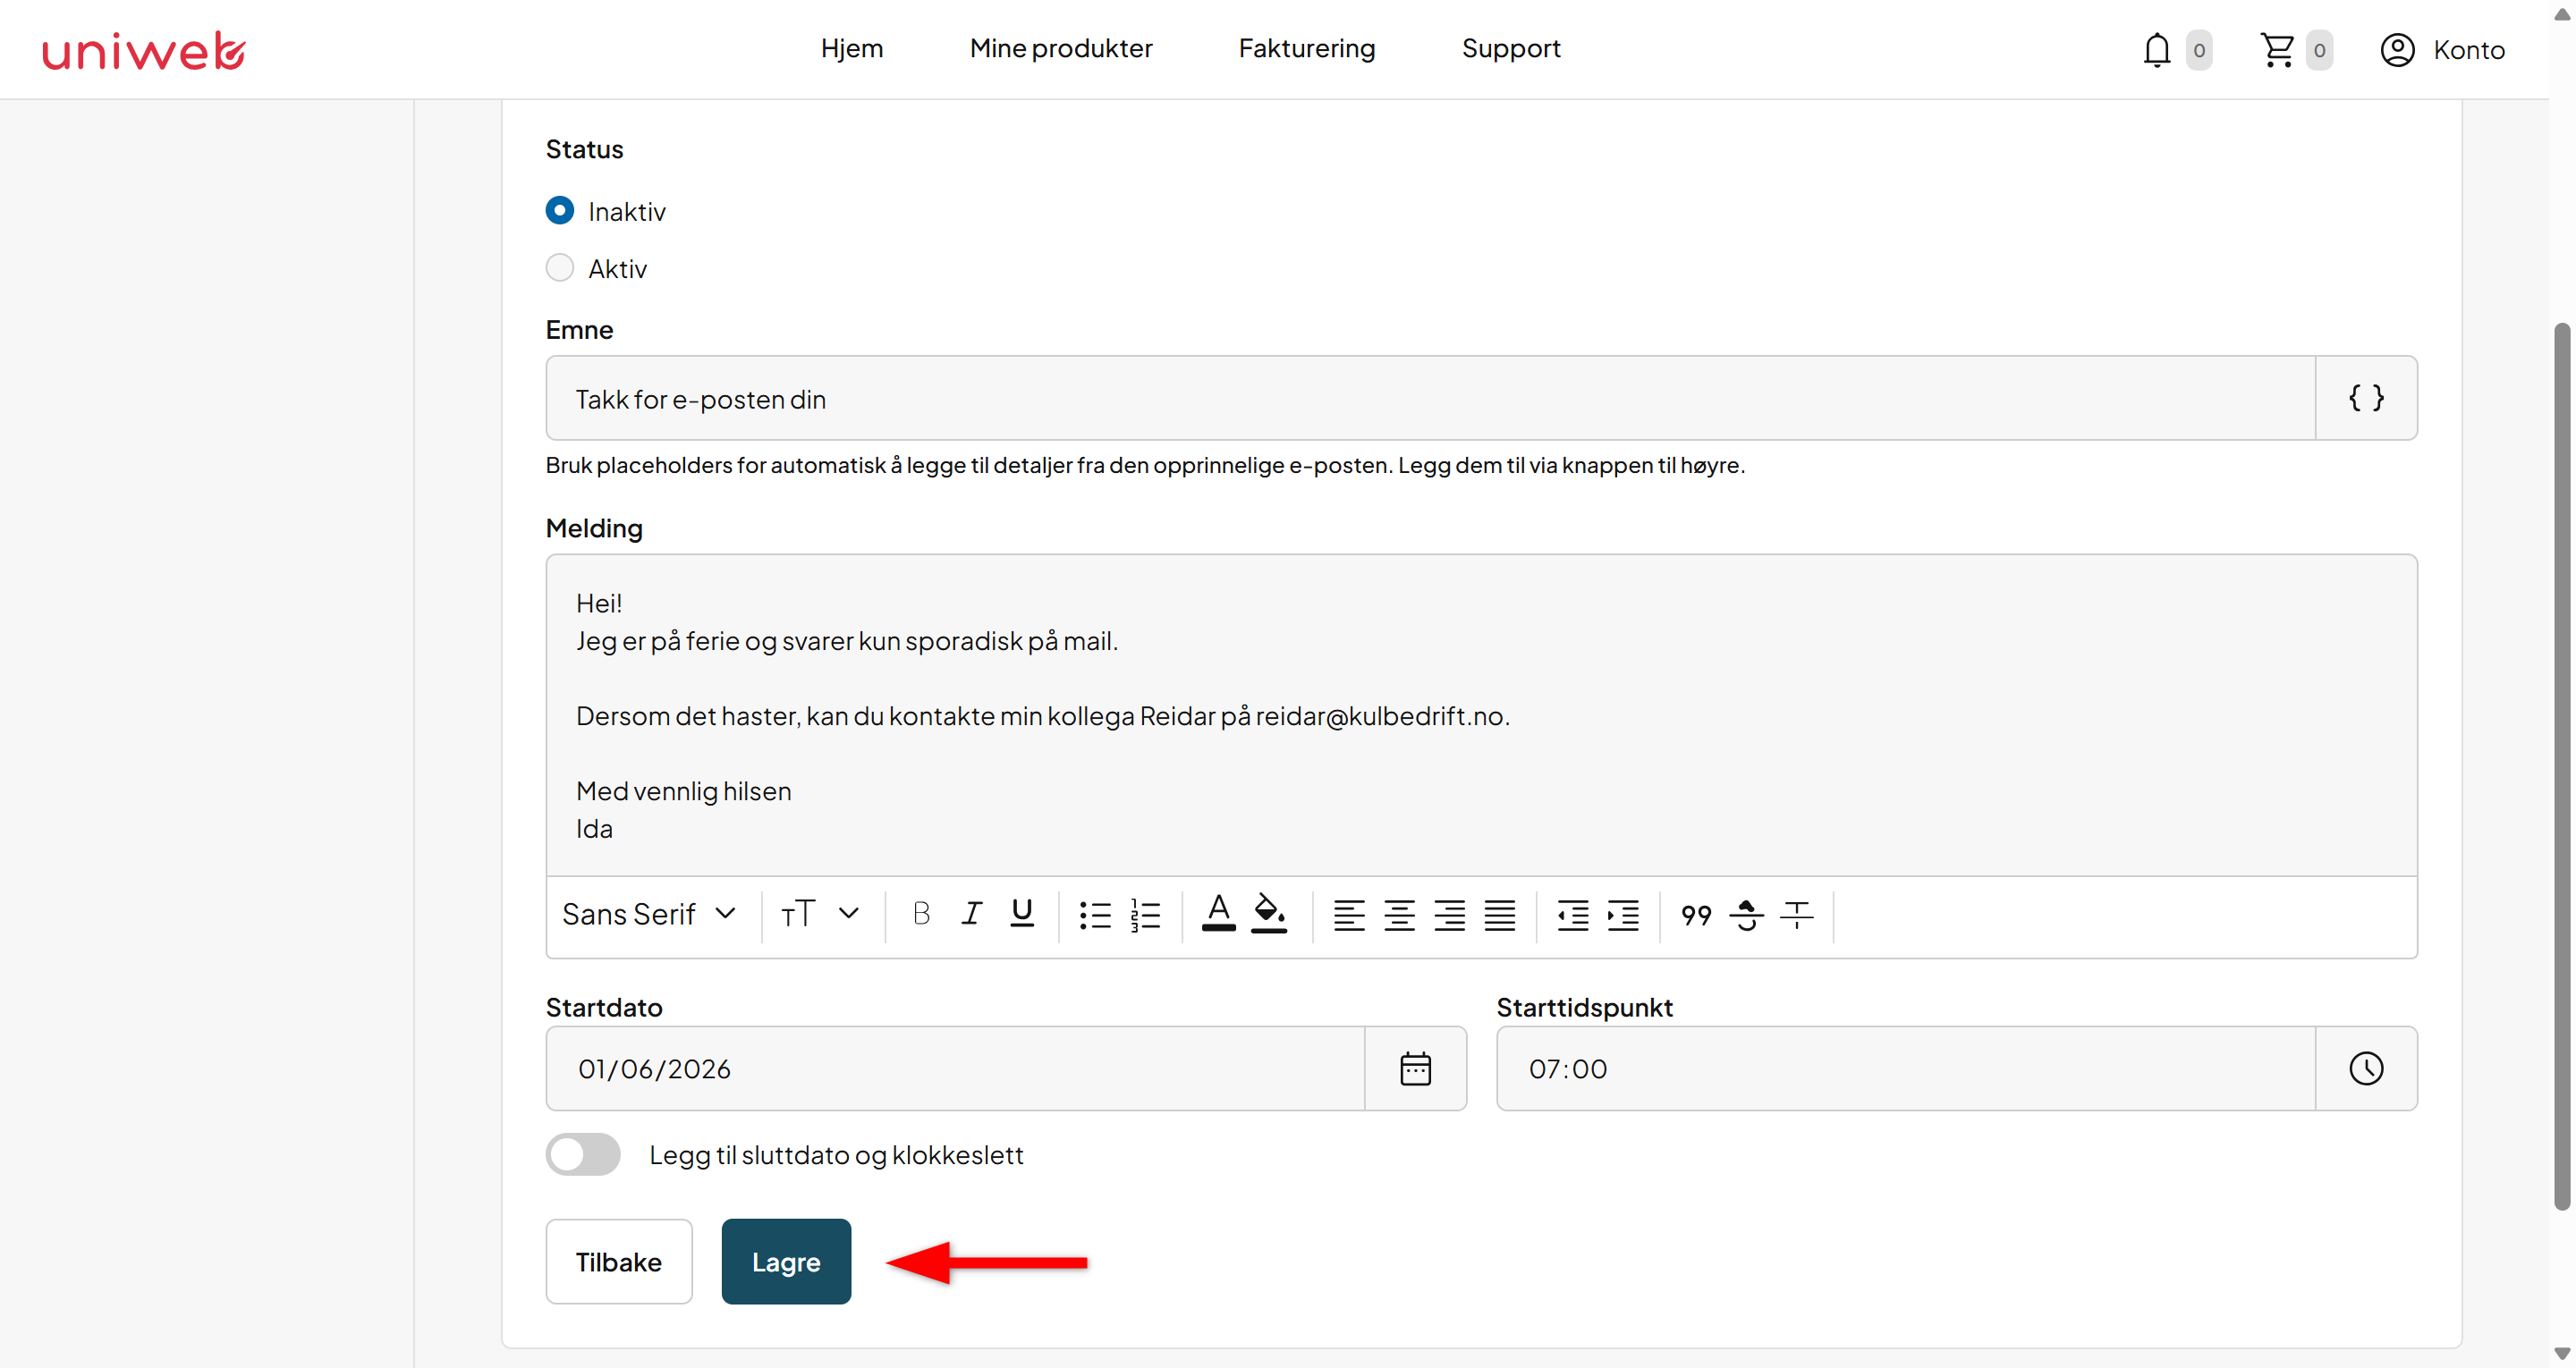Image resolution: width=2576 pixels, height=1368 pixels.
Task: Select the Inaktiv status radio button
Action: [x=560, y=211]
